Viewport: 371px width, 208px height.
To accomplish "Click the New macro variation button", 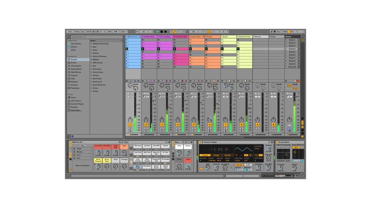I will coord(82,146).
